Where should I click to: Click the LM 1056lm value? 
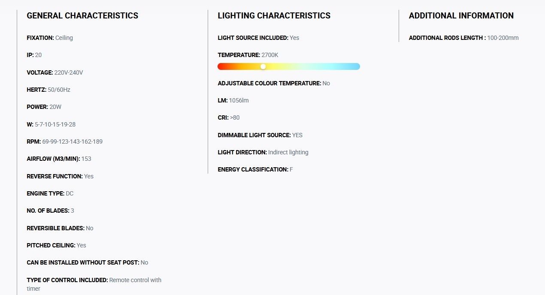pyautogui.click(x=239, y=100)
